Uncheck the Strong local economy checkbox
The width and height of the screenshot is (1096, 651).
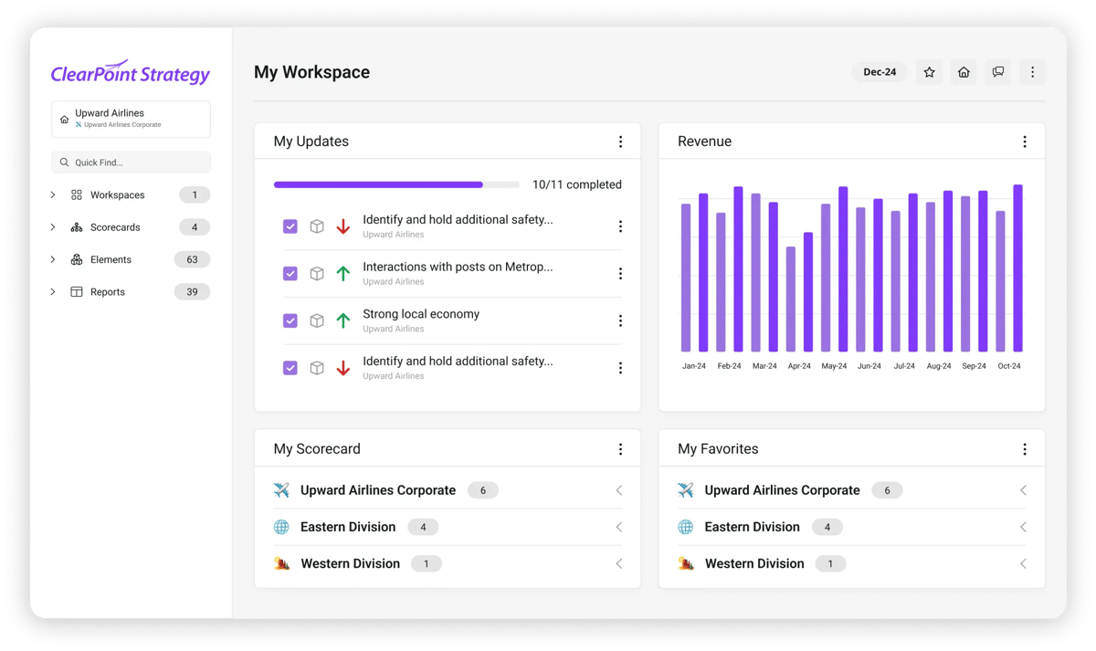point(290,320)
